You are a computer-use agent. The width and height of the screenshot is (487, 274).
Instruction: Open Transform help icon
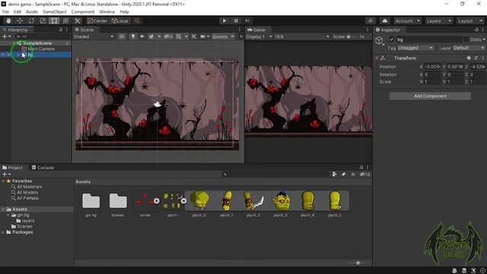point(469,58)
